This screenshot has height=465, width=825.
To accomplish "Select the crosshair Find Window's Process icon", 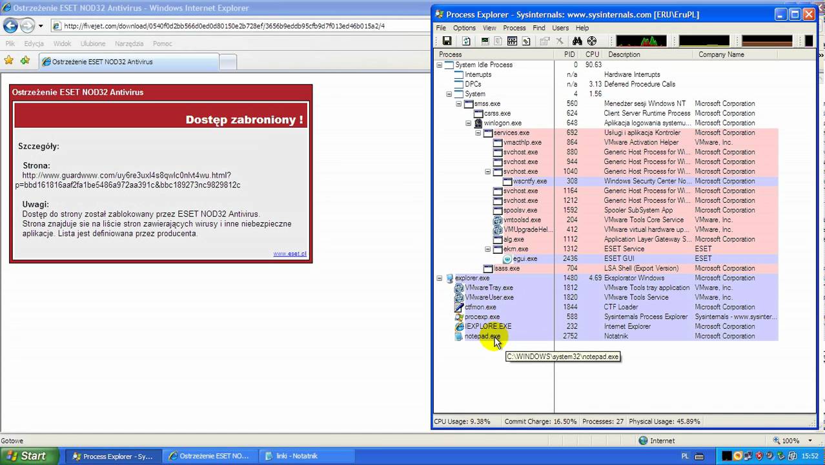I will [592, 41].
